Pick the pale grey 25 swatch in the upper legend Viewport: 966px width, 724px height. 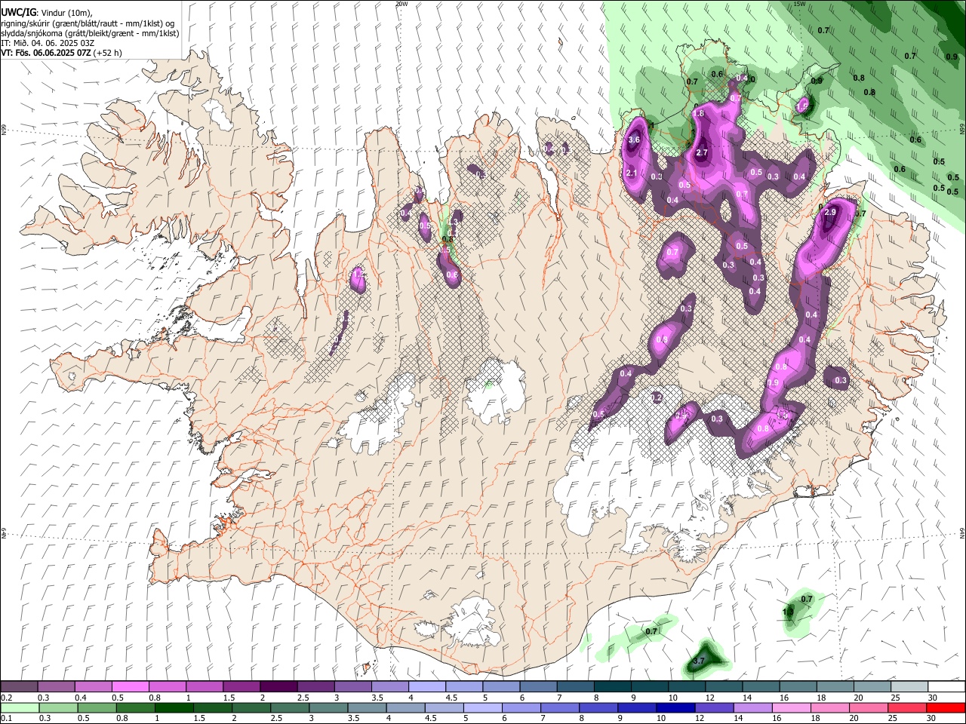[909, 687]
